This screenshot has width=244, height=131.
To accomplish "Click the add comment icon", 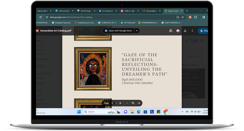I will pos(171,31).
